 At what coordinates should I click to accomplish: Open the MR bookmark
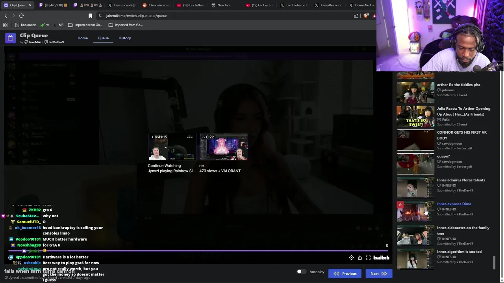[x=58, y=25]
